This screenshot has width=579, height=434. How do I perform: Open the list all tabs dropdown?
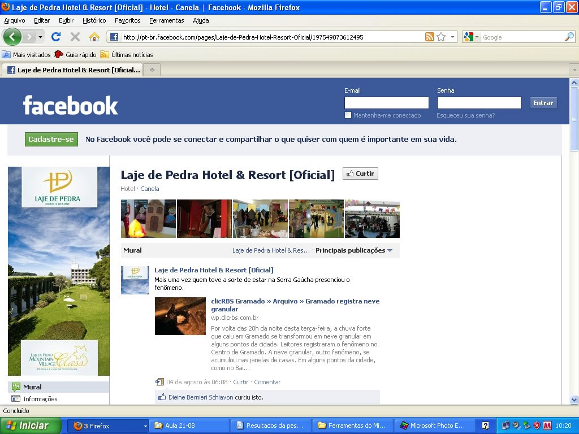pos(574,70)
